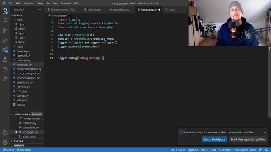Change indentation via Spaces: 4

click(x=193, y=150)
